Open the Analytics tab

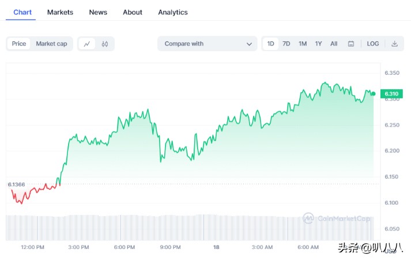click(173, 12)
